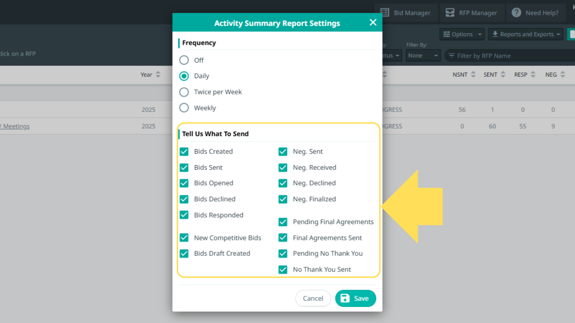Image resolution: width=575 pixels, height=323 pixels.
Task: Sort by the NEG column arrows
Action: pos(563,74)
